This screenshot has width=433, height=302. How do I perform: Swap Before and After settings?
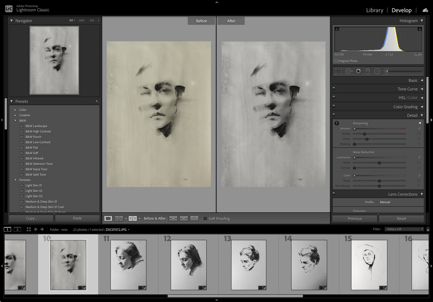tap(194, 218)
